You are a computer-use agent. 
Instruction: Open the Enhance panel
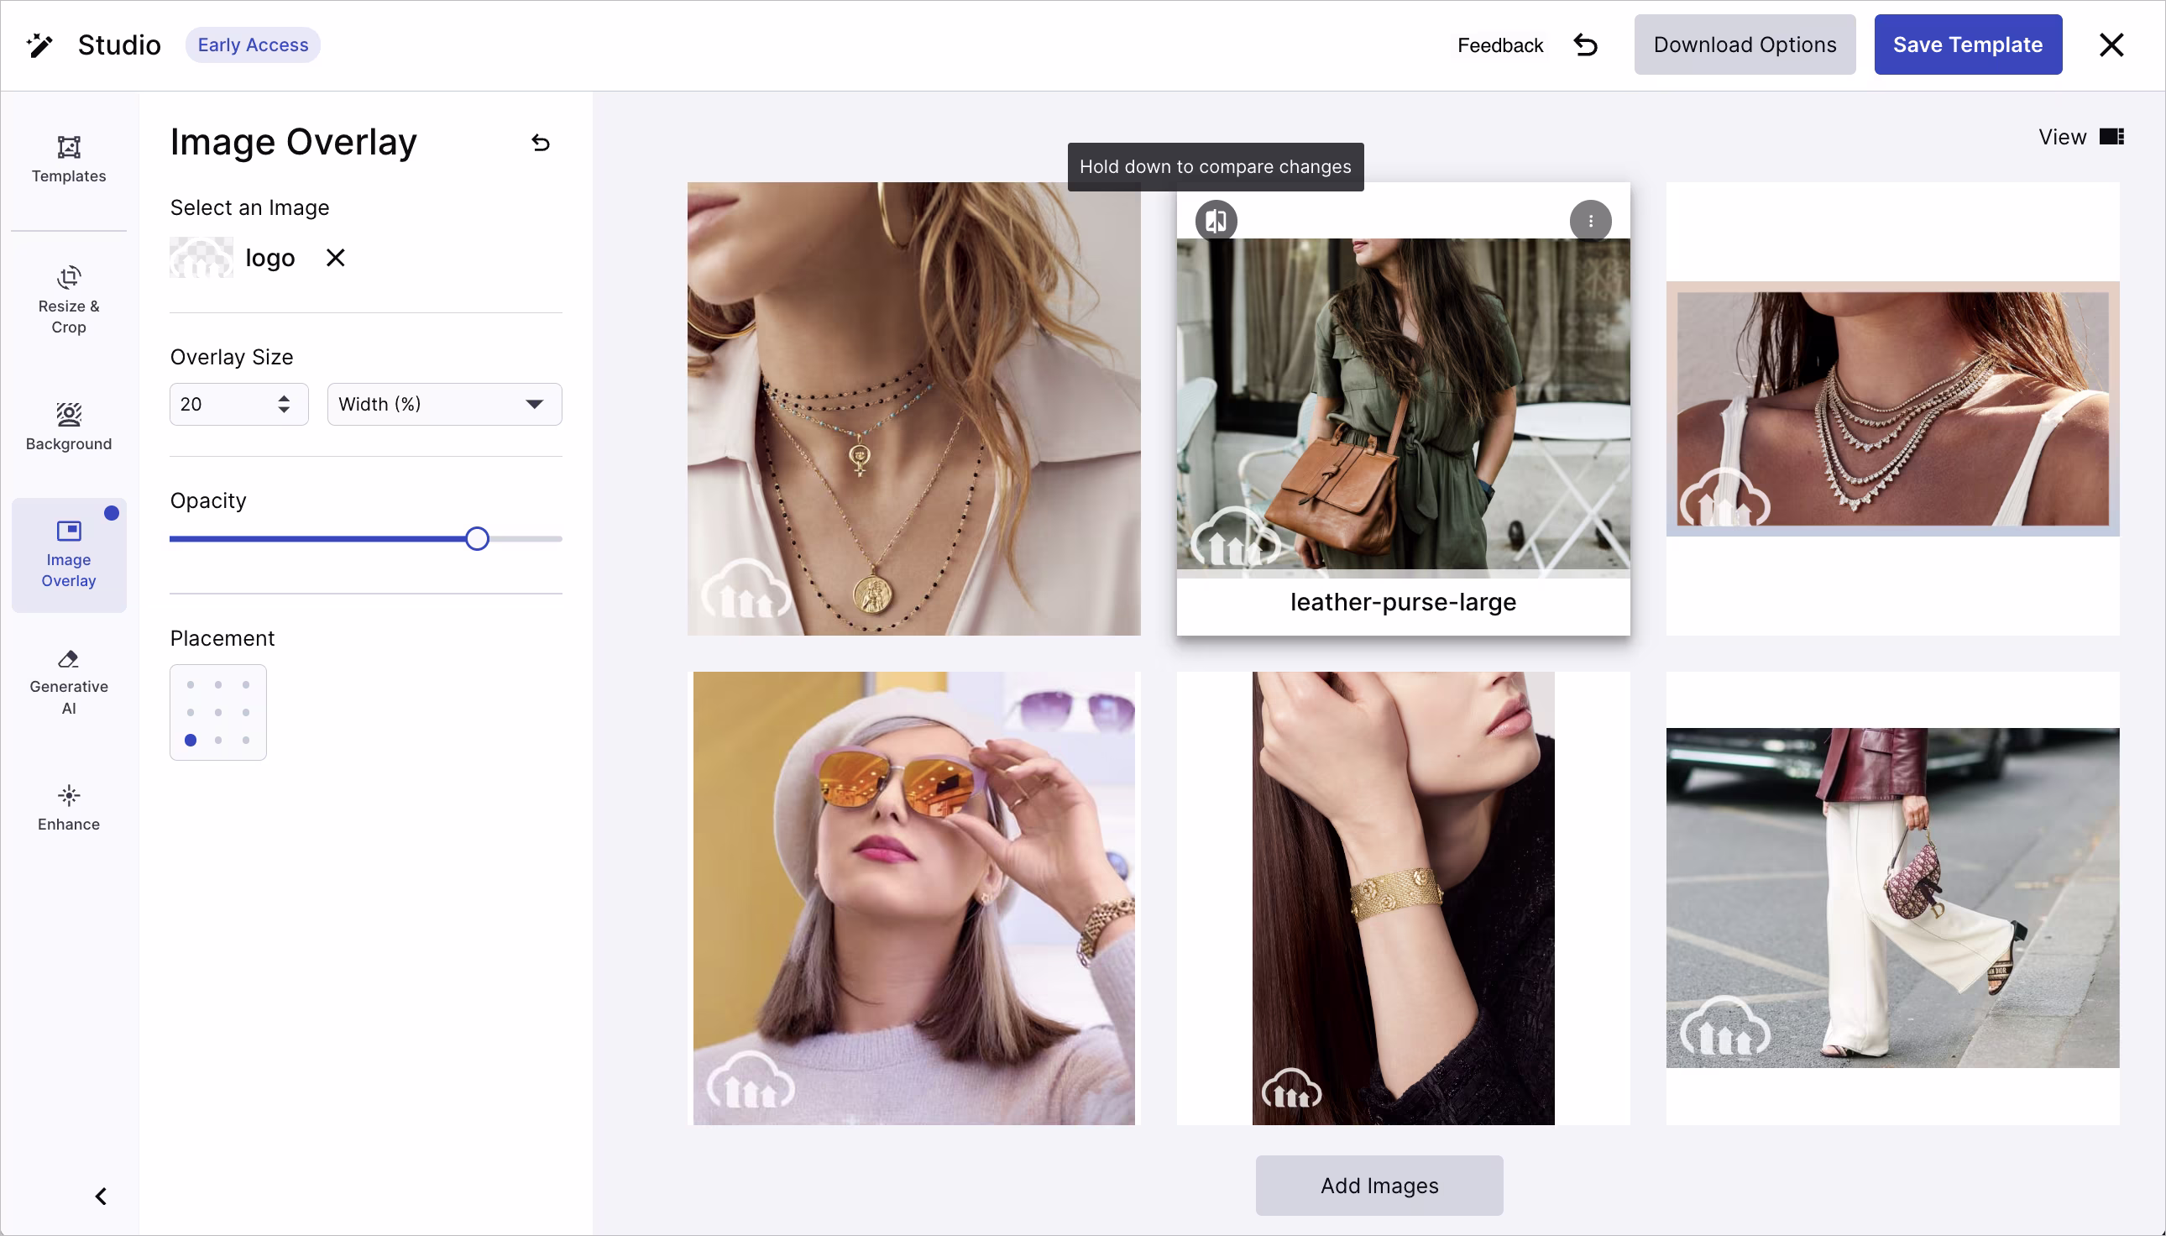pos(69,807)
